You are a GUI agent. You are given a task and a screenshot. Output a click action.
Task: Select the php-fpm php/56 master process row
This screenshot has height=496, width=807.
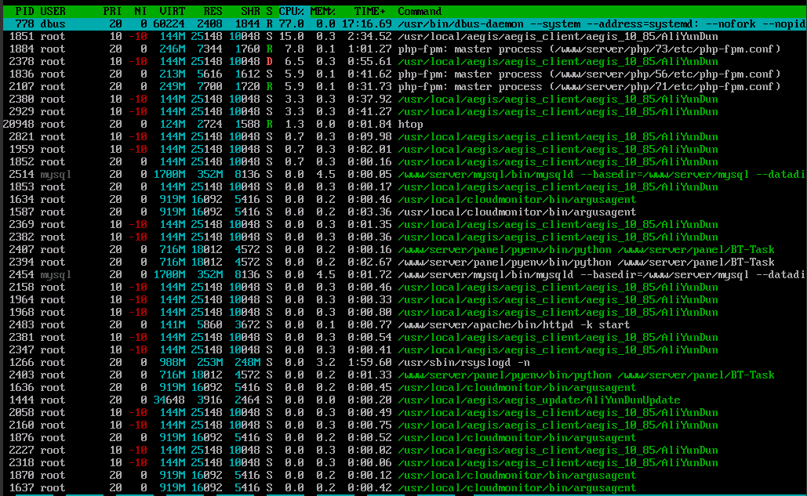click(403, 74)
